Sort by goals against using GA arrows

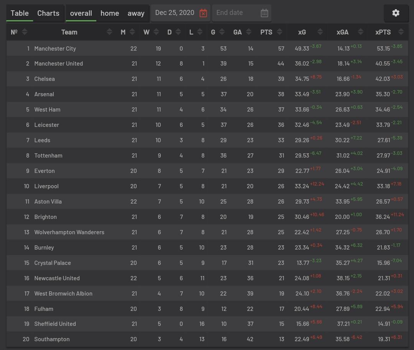248,32
